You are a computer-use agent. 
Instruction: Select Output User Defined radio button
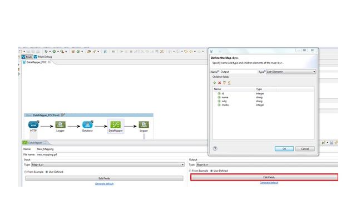[x=211, y=171]
